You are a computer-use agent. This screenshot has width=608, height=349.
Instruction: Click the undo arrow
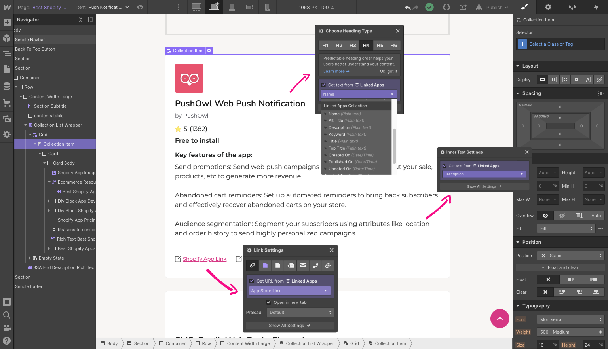tap(408, 7)
